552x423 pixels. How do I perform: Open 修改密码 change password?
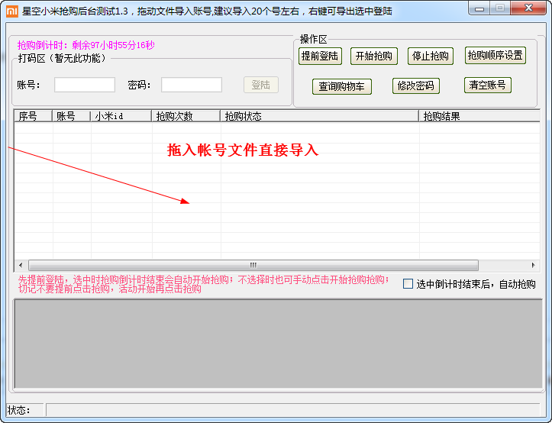click(416, 86)
